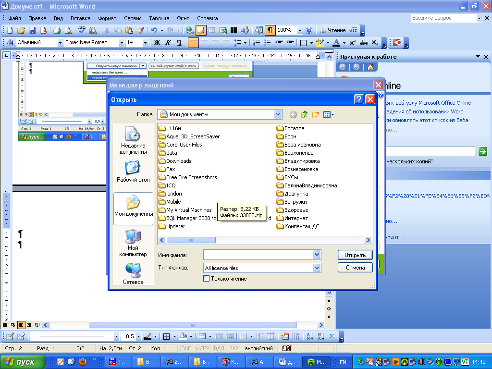Click the Format Painter brush icon

pyautogui.click(x=140, y=30)
